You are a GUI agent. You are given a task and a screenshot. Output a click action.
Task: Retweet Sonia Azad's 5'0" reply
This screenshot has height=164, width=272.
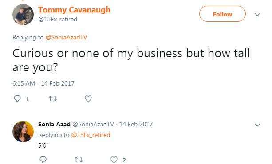[79, 160]
